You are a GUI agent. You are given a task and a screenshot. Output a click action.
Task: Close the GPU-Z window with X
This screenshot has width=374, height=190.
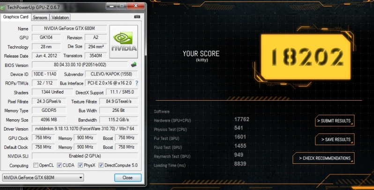(x=136, y=6)
